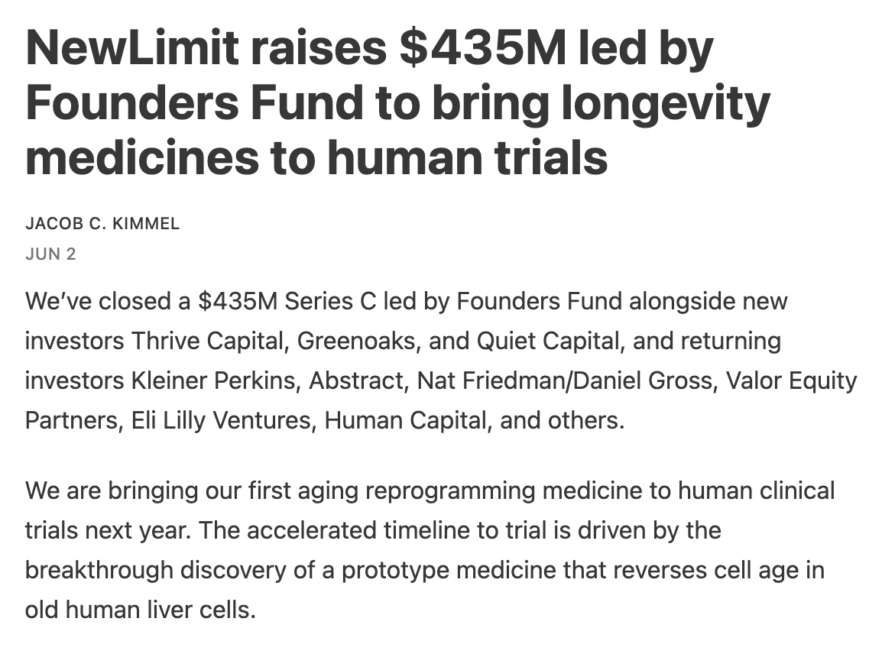Click 'Nat Friedman/Daniel Gross' text

[x=565, y=380]
